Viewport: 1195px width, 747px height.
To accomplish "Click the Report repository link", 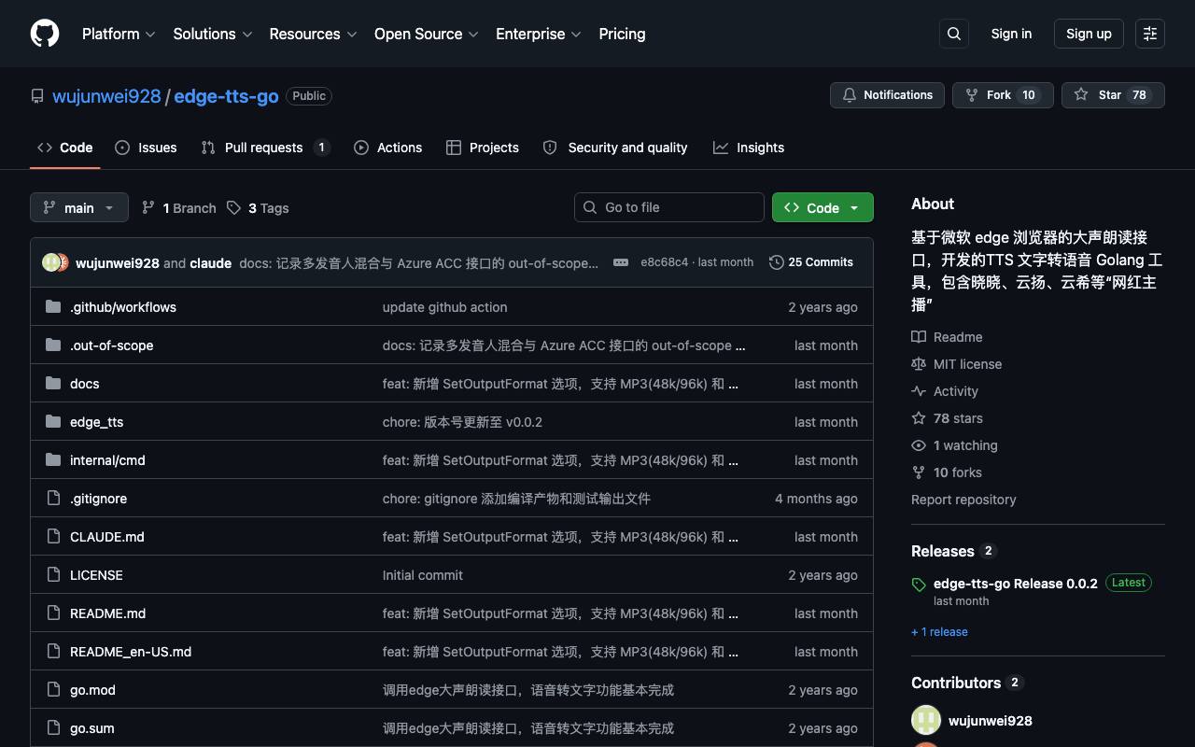I will coord(963,500).
